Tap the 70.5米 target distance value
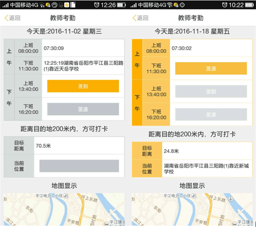256x227 pixels. (44, 145)
